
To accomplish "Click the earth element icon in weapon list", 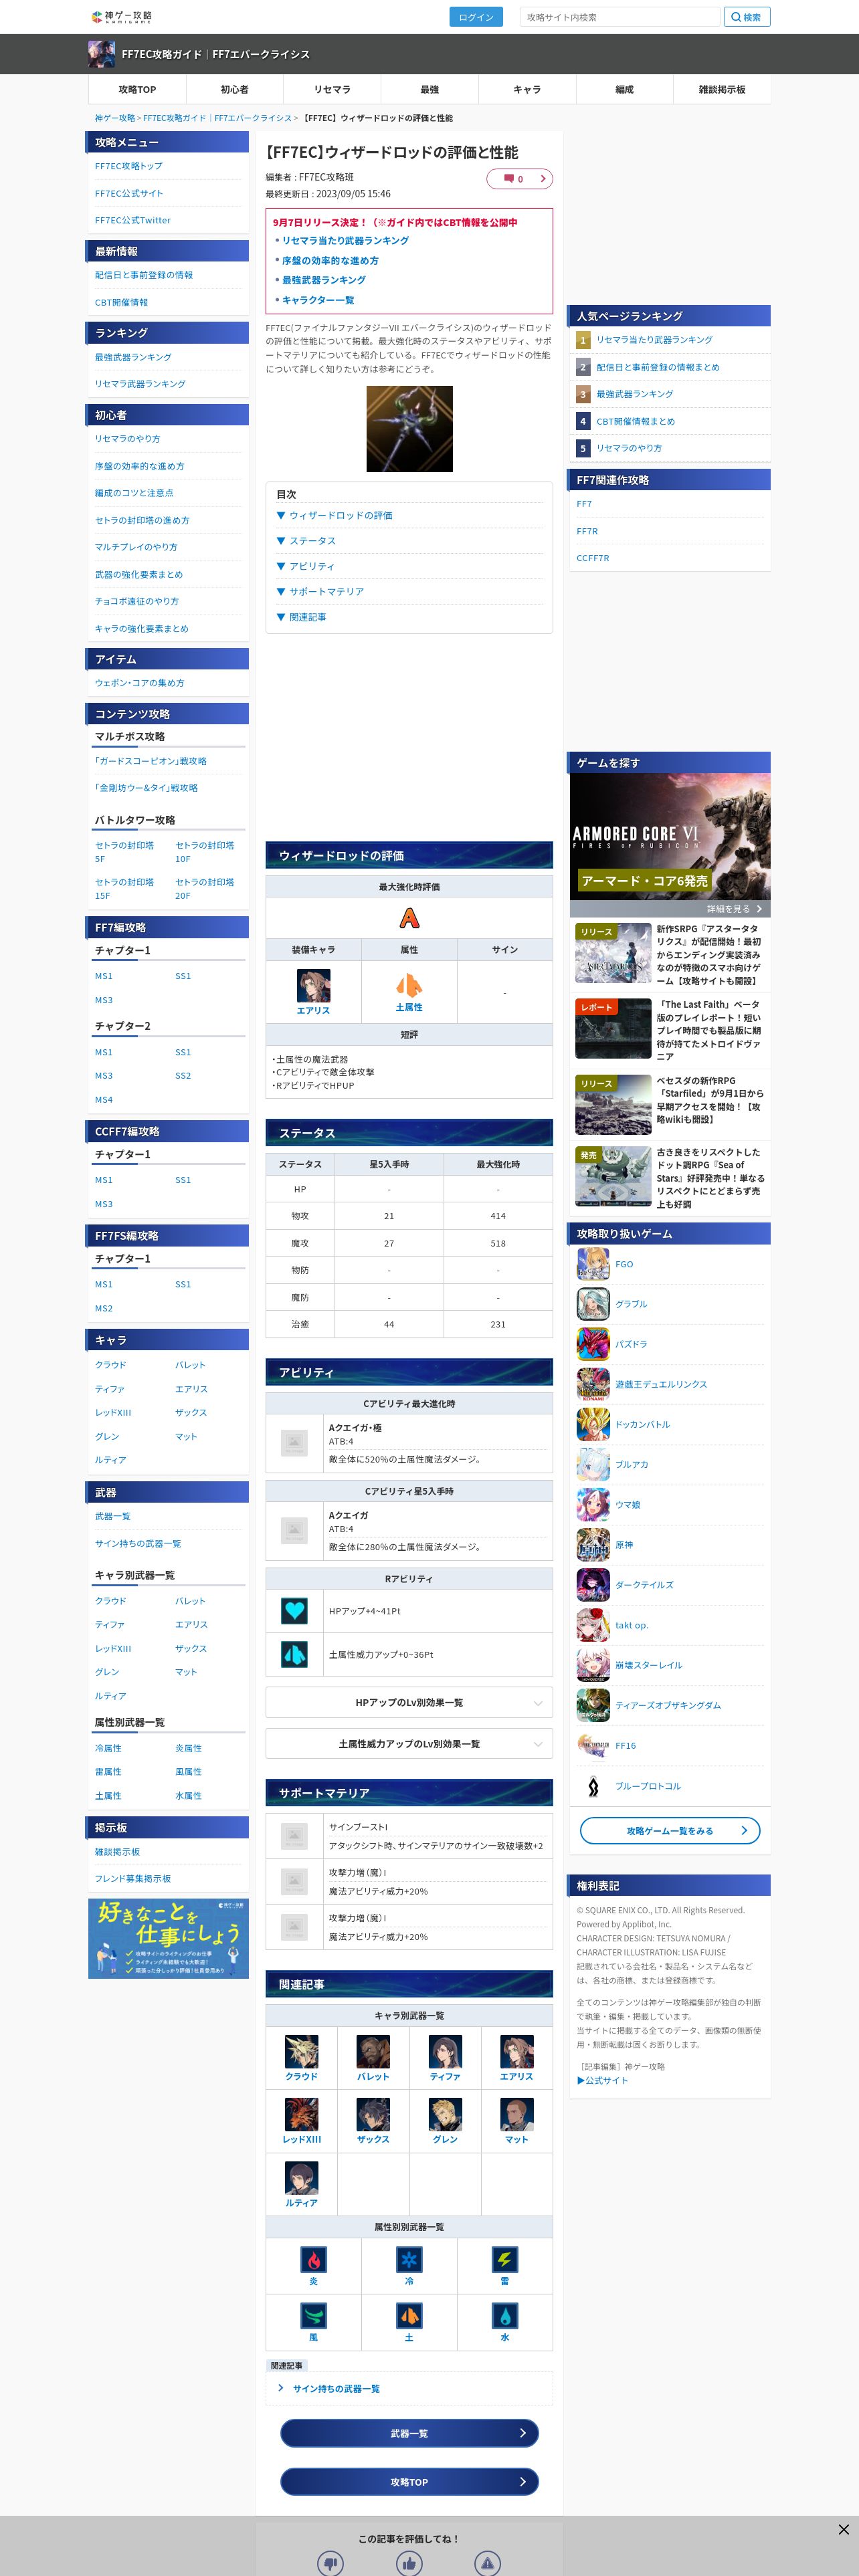I will pyautogui.click(x=409, y=2315).
